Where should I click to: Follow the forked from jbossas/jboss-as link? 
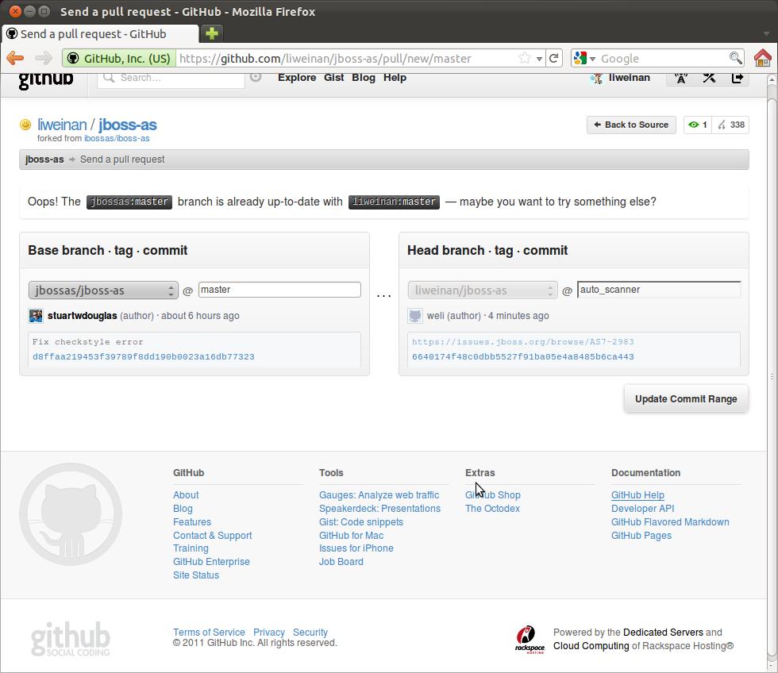117,138
